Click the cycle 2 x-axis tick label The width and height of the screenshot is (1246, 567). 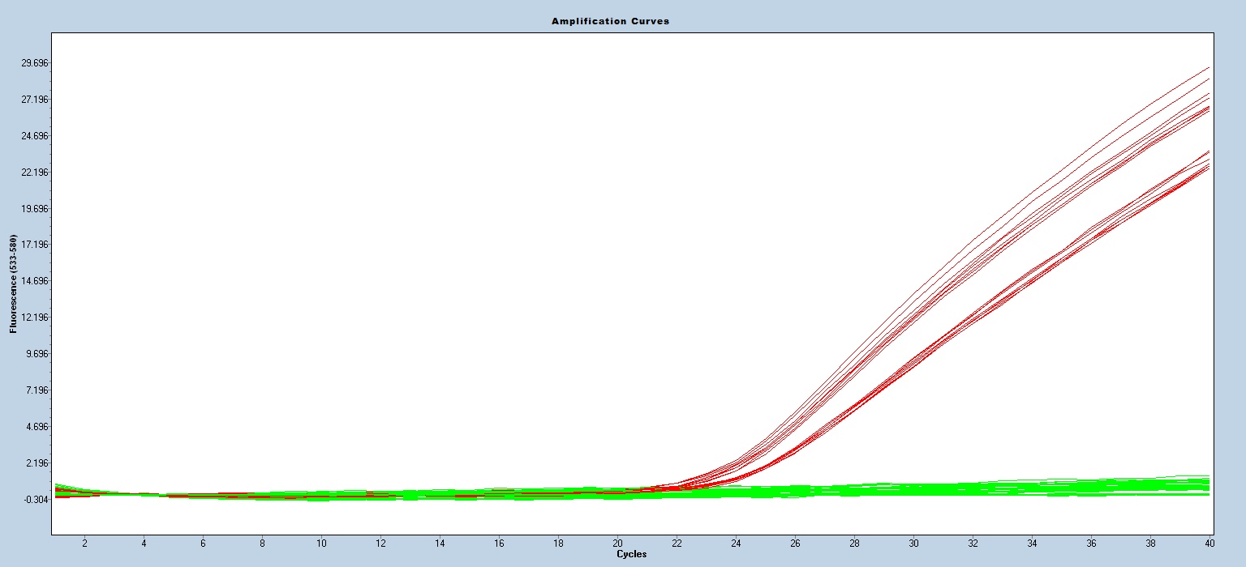tap(84, 544)
